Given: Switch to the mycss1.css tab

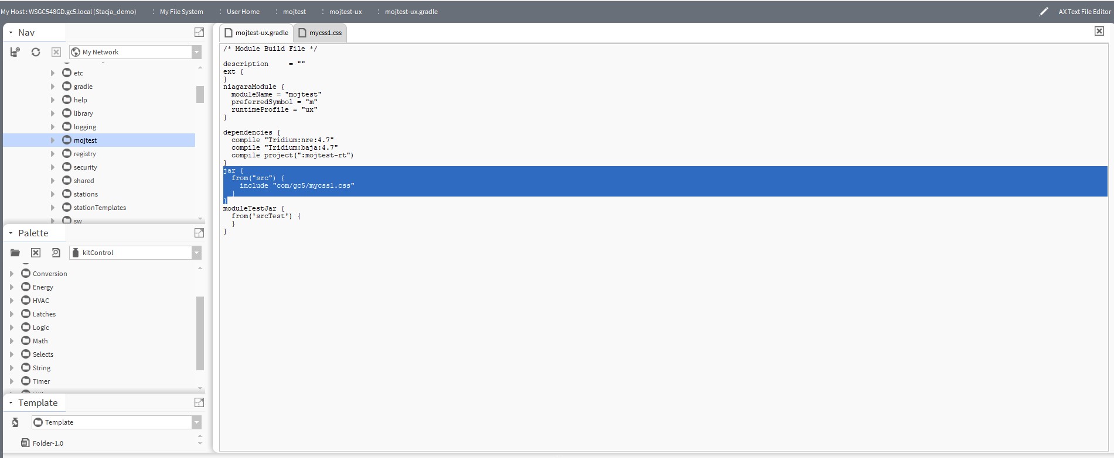Looking at the screenshot, I should tap(320, 33).
